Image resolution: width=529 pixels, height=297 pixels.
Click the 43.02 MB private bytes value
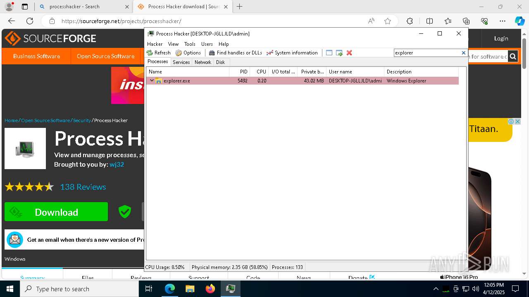point(314,81)
